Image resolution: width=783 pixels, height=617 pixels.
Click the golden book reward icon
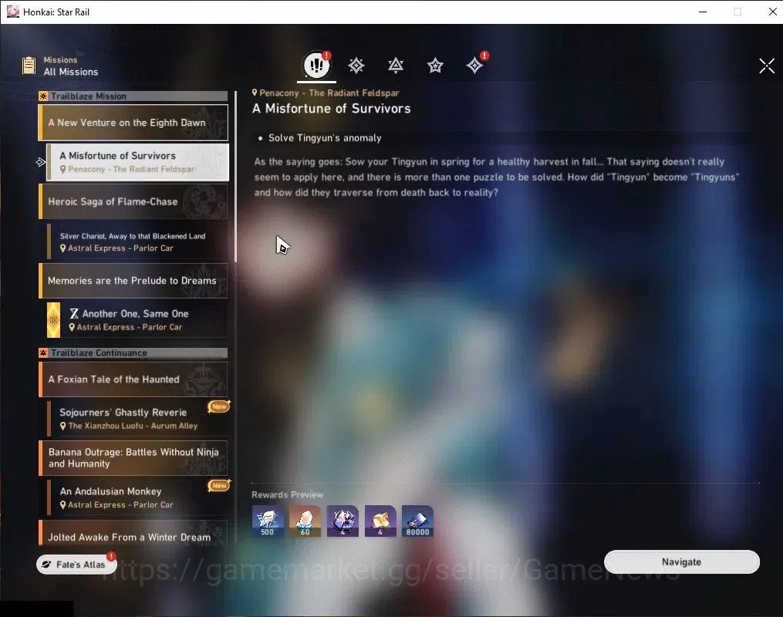tap(380, 521)
